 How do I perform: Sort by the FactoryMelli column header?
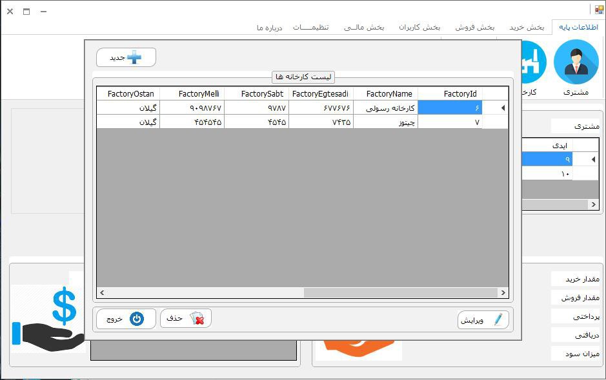[x=192, y=94]
